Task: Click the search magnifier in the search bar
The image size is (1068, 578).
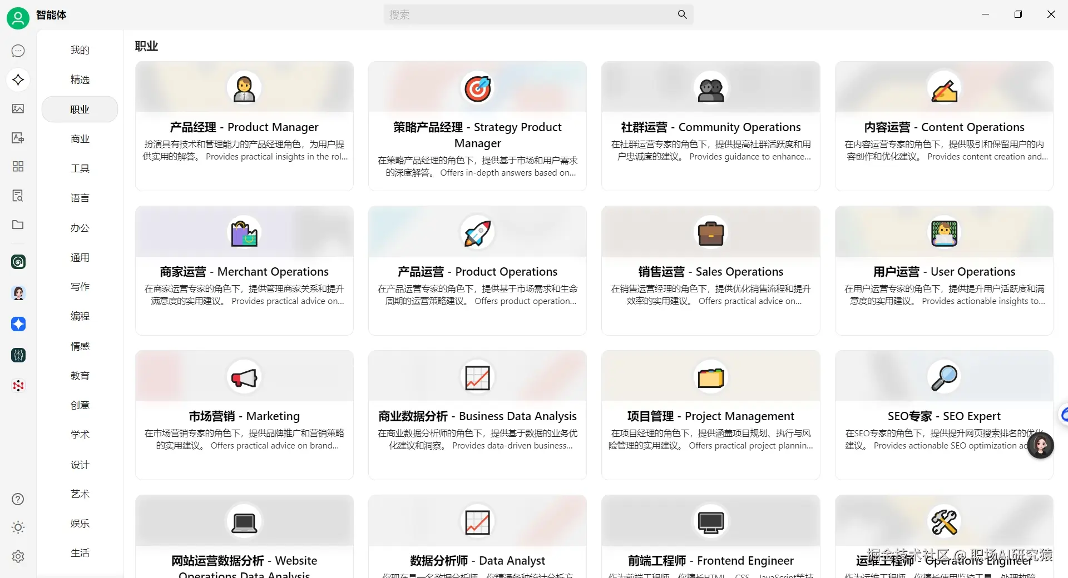Action: 683,14
